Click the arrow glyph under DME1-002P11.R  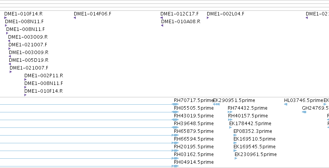coord(26,80)
